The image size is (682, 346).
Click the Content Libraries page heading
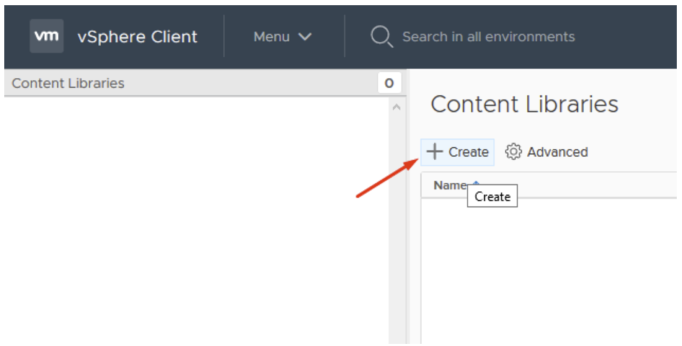[x=524, y=104]
